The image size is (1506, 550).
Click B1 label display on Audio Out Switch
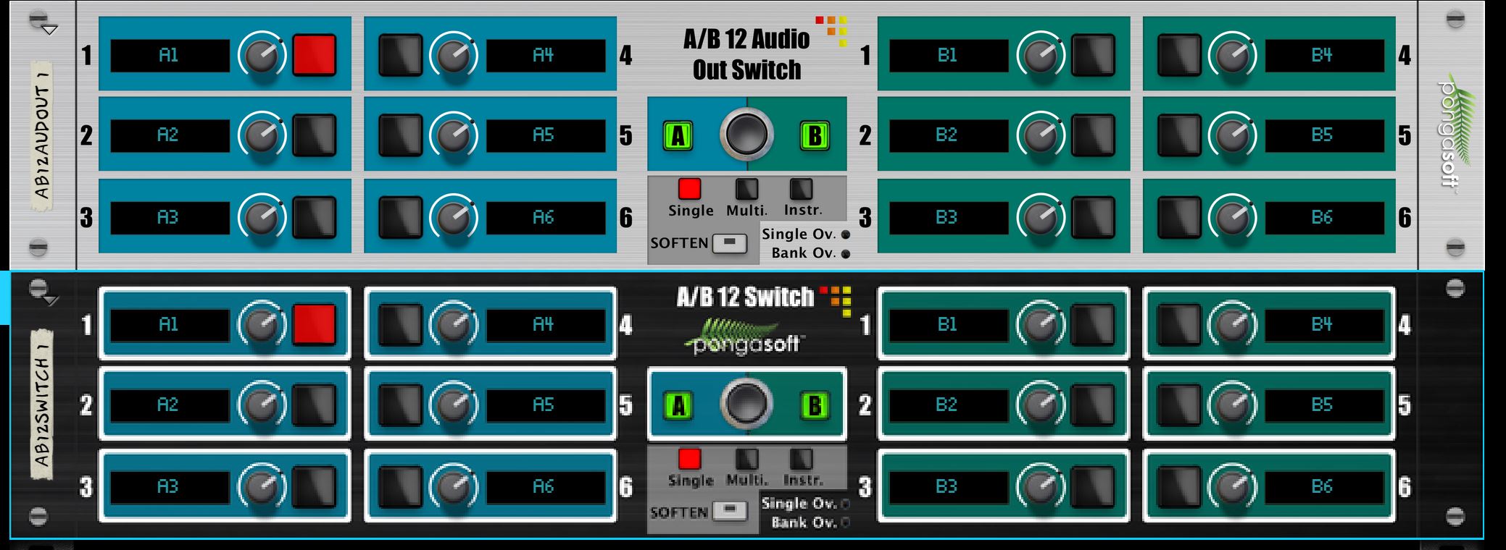(949, 56)
